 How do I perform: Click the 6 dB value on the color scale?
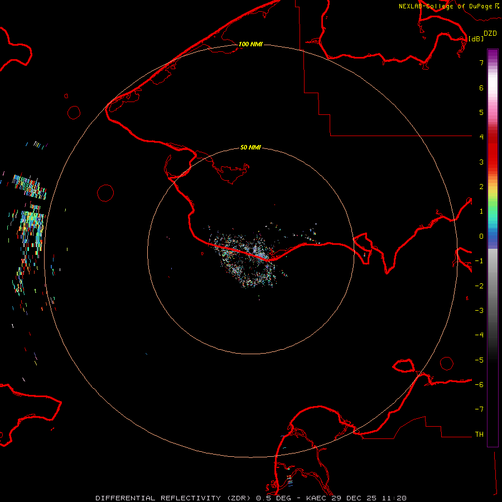[481, 88]
